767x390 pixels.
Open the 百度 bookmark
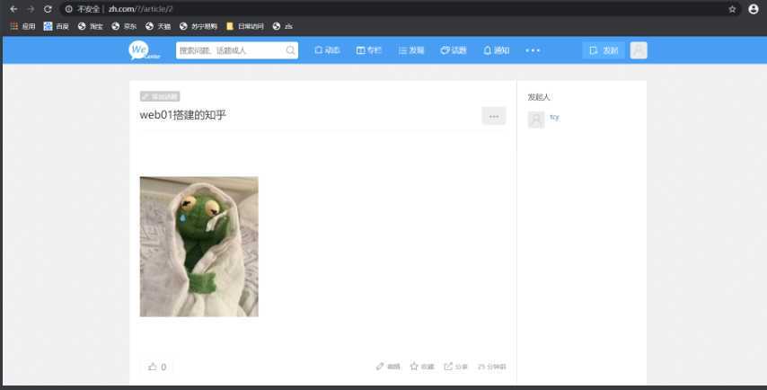click(x=57, y=26)
